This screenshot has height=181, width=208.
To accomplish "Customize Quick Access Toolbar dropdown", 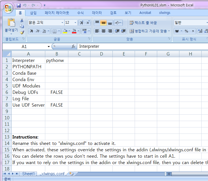I will [44, 6].
